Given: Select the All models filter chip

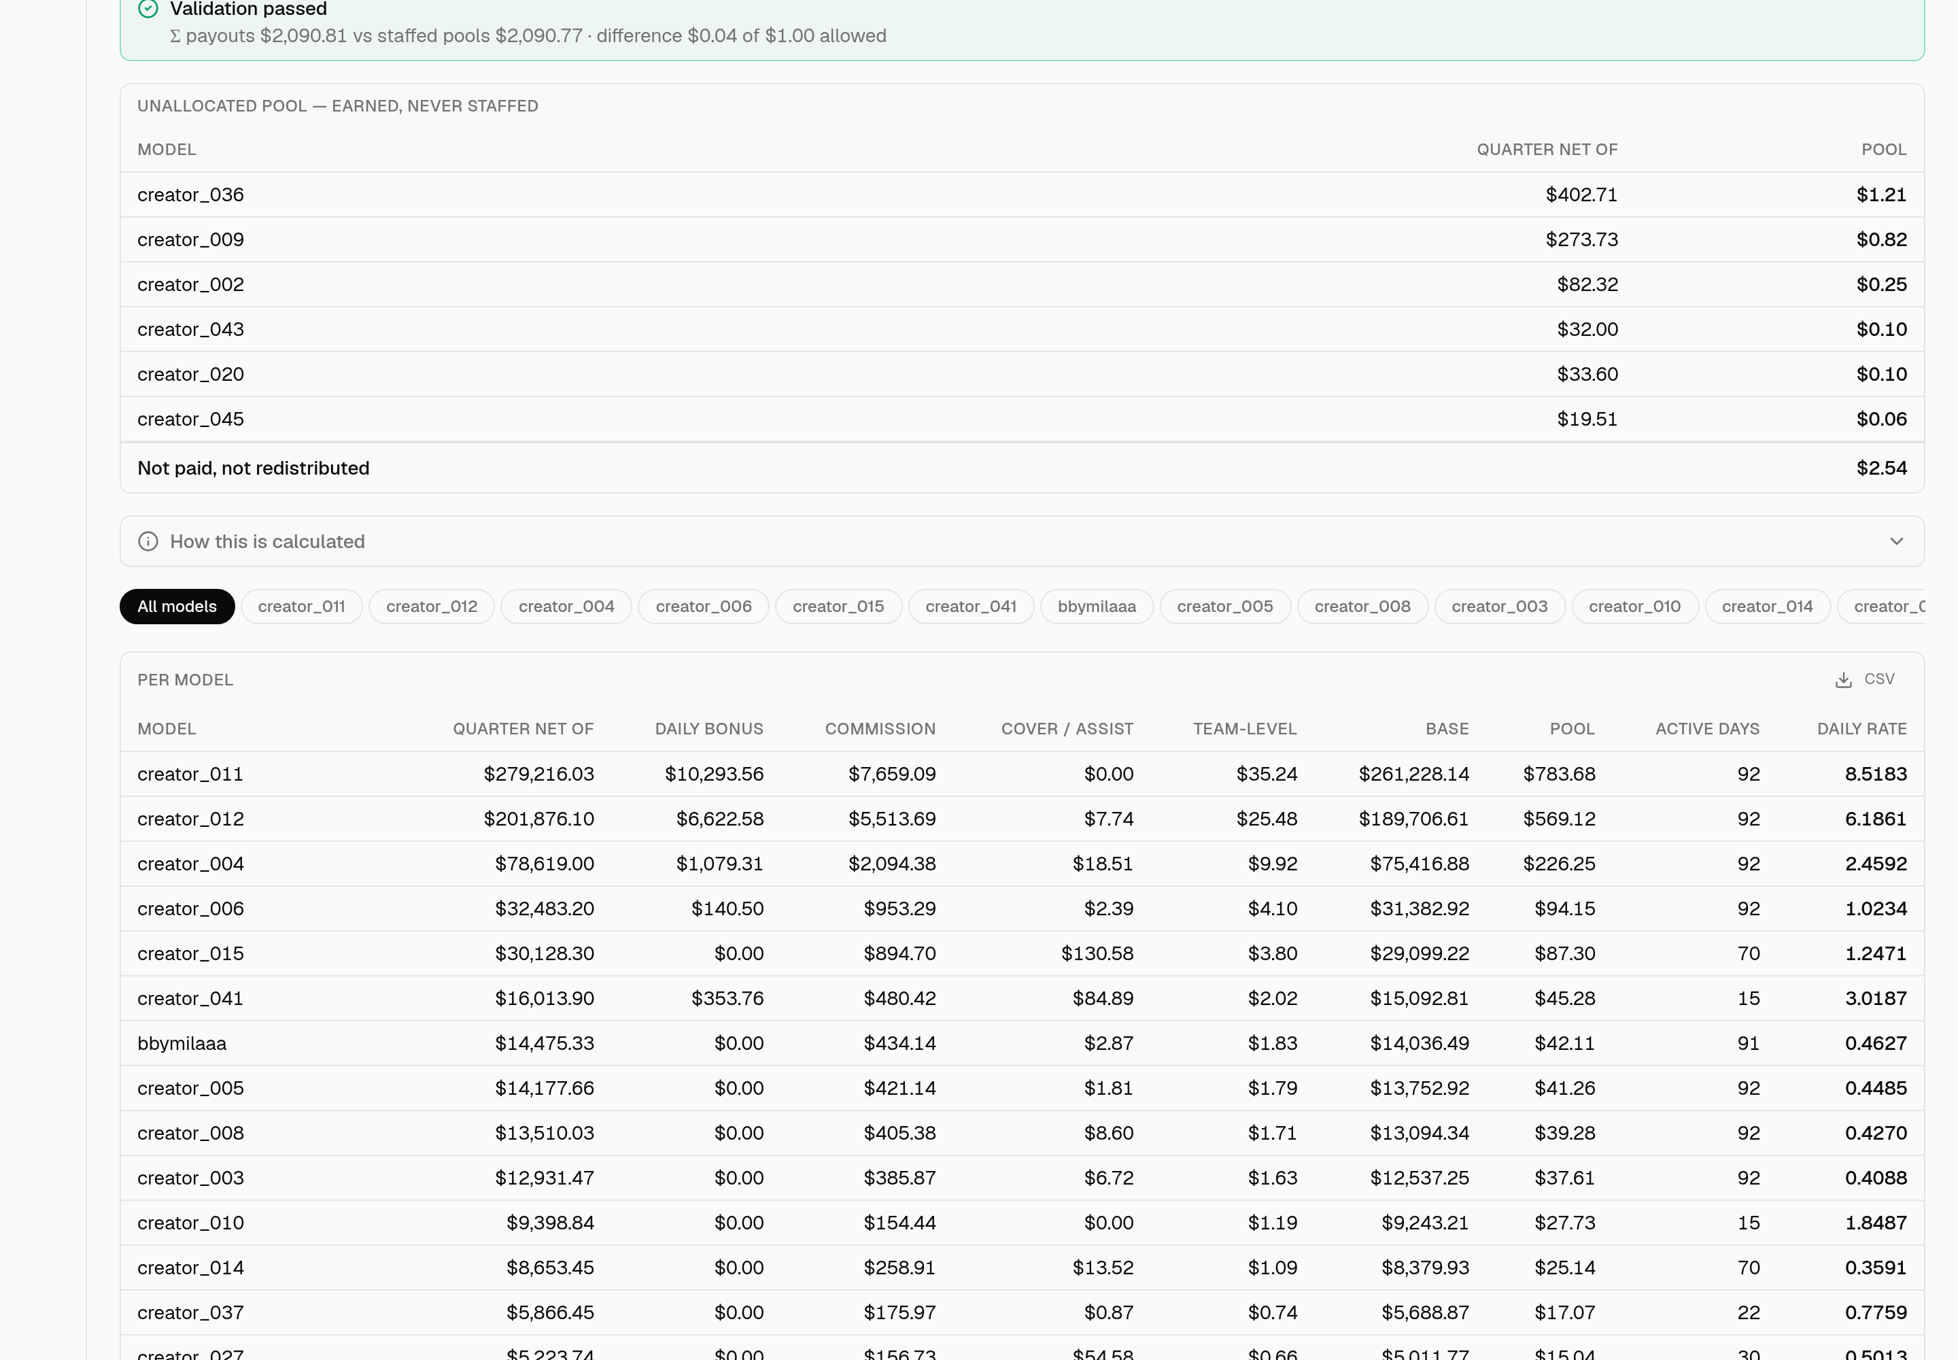Looking at the screenshot, I should pos(177,607).
